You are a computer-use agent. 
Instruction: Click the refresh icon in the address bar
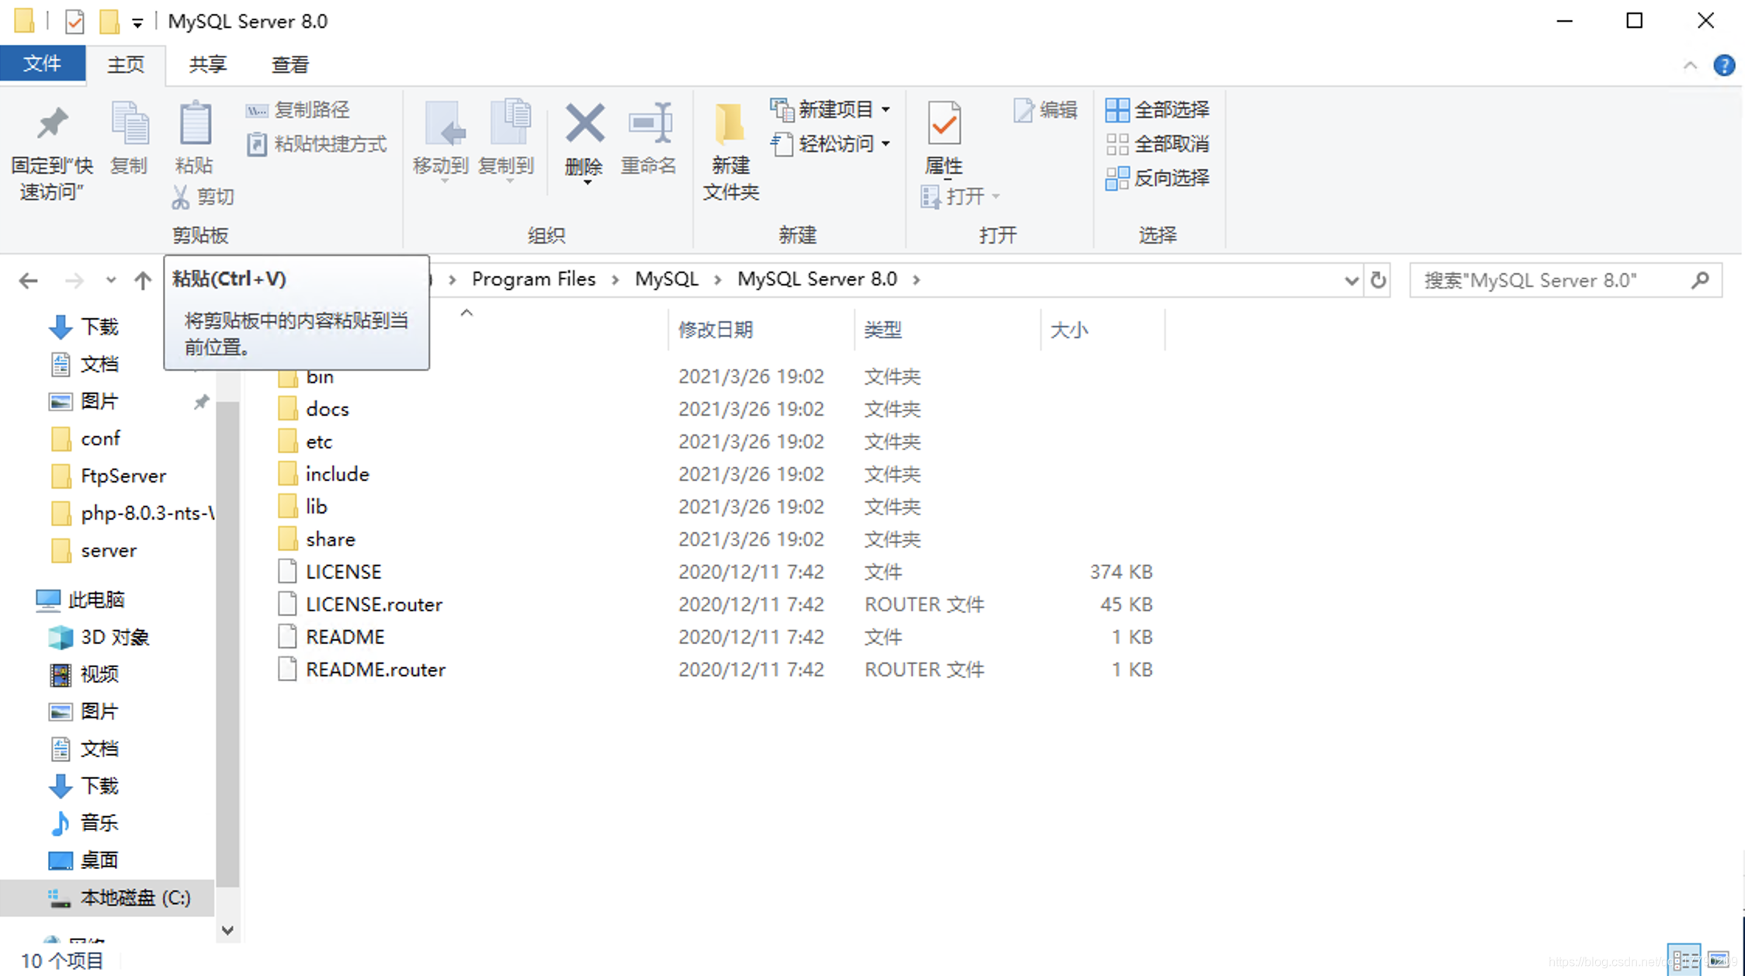[x=1379, y=280]
